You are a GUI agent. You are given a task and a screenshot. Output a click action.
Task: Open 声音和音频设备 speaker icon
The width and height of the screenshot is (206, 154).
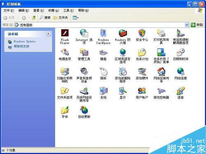coord(84,71)
